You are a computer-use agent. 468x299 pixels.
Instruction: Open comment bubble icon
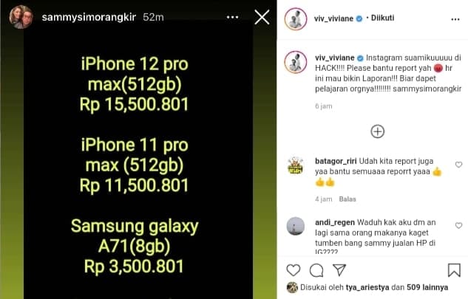[x=316, y=270]
